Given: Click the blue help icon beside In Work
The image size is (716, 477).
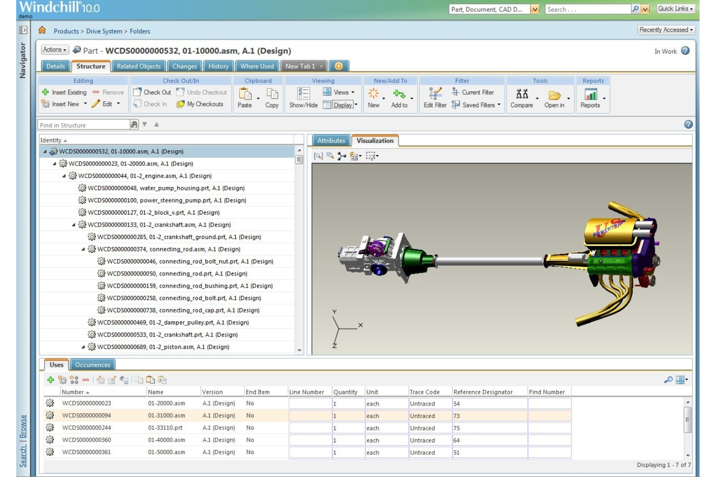Looking at the screenshot, I should (x=686, y=51).
